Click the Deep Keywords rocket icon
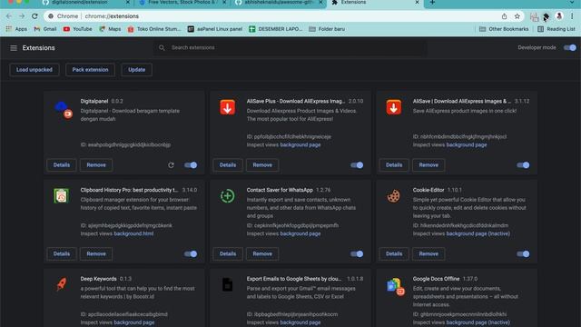This screenshot has width=581, height=327. (62, 284)
